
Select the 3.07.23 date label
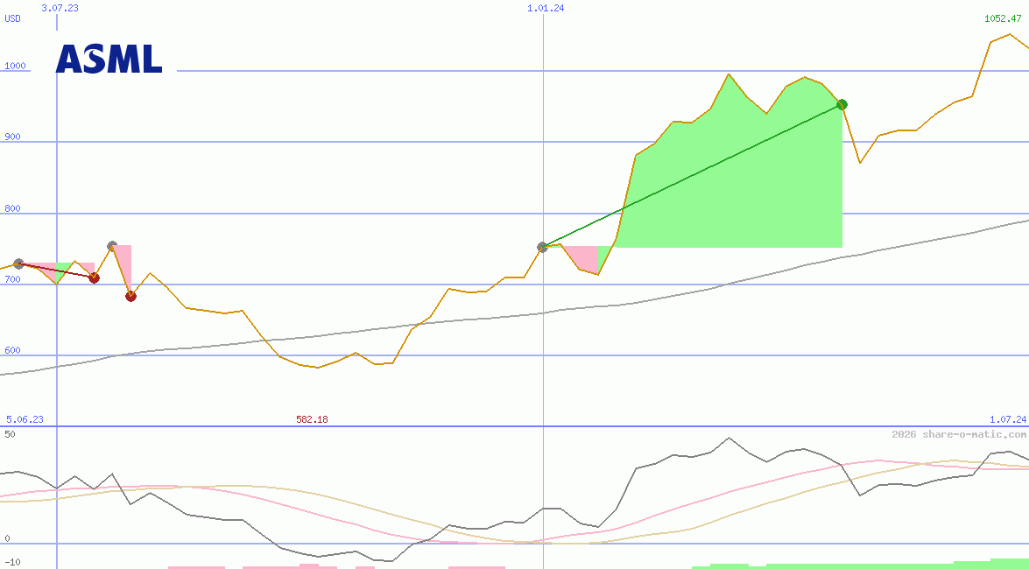60,8
